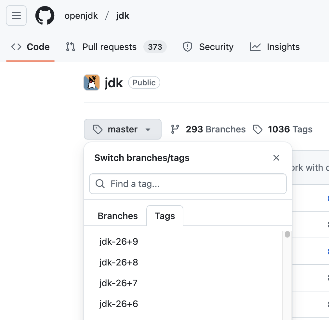Click the Public repository badge
Image resolution: width=329 pixels, height=320 pixels.
click(144, 82)
